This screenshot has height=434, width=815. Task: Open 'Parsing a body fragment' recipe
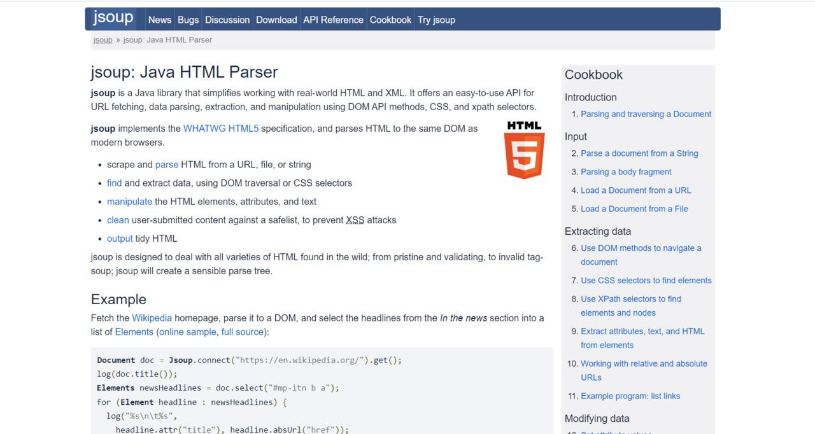click(x=626, y=172)
